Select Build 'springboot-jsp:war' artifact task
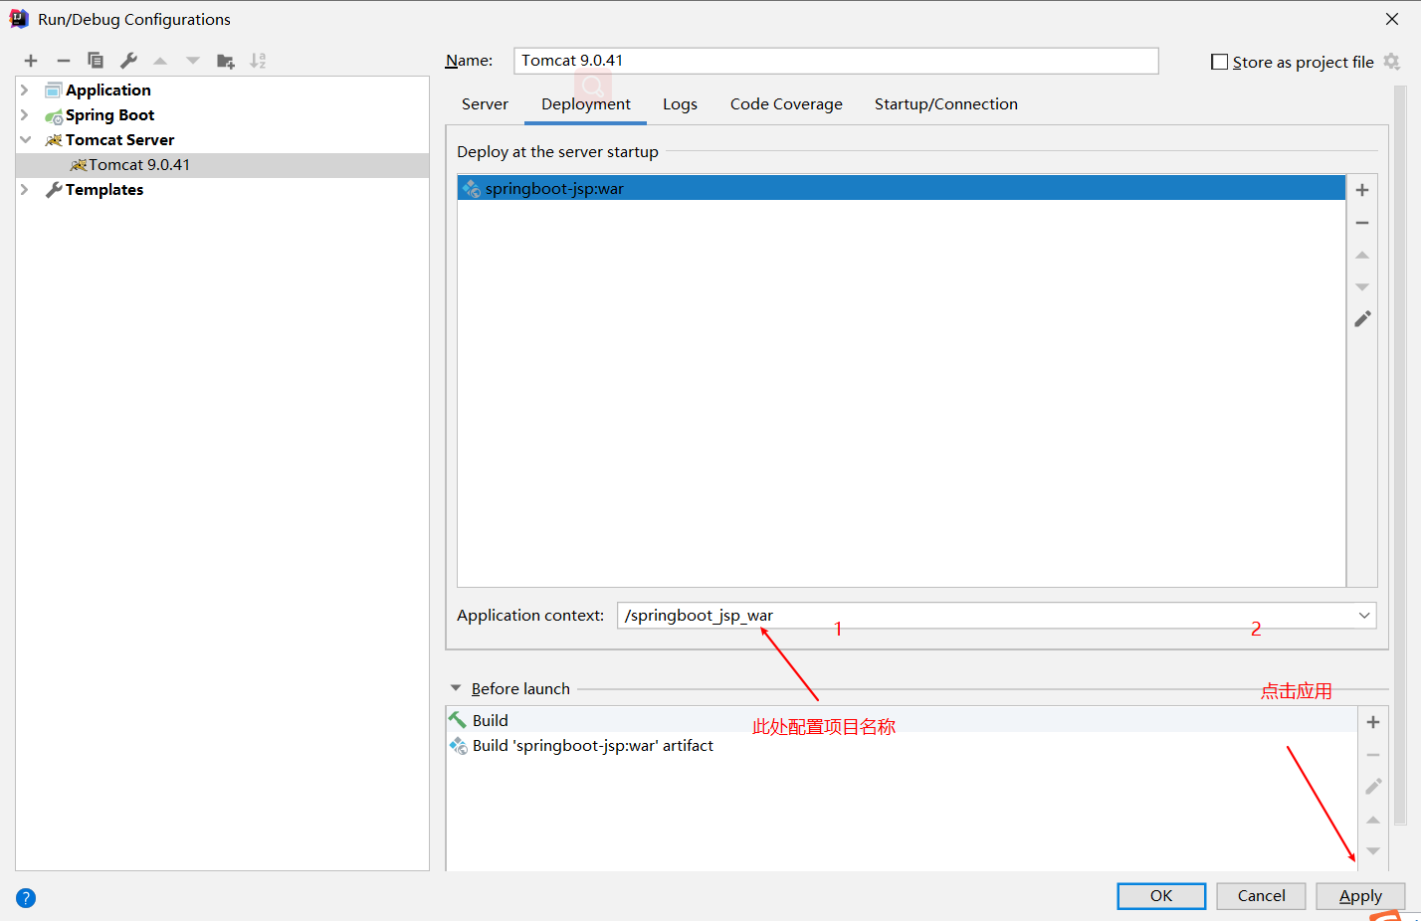The image size is (1421, 921). pos(902,745)
